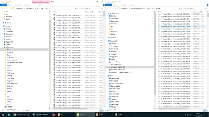
Task: Refresh the left window address bar
Action: click(77, 8)
